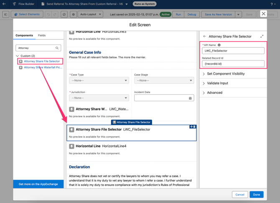Click the move handle on selected component
This screenshot has height=203, width=280.
pyautogui.click(x=191, y=127)
